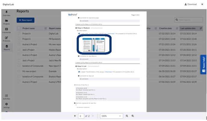Download the report preview
The width and height of the screenshot is (207, 121).
coord(190,4)
